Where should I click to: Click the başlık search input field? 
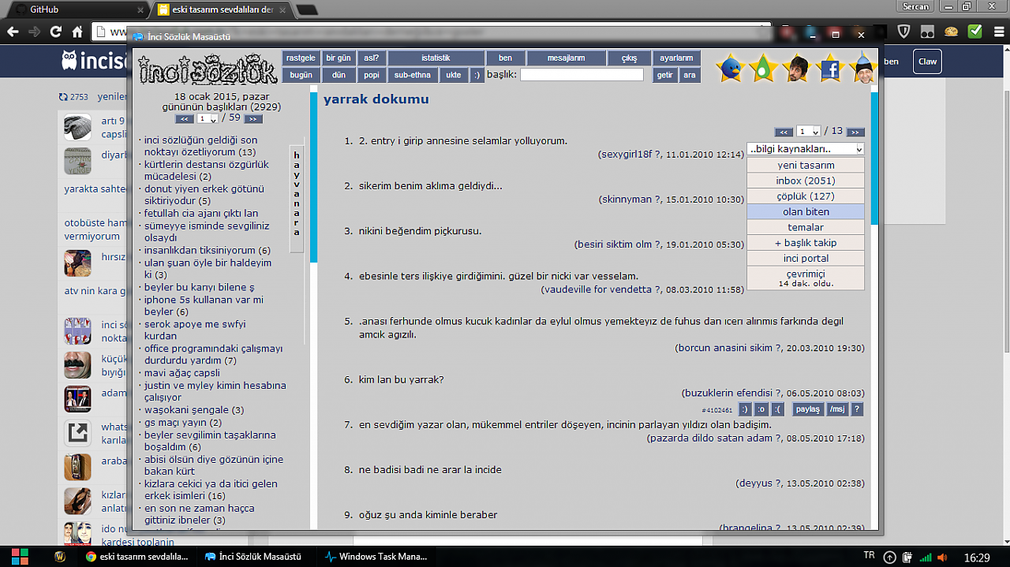click(x=582, y=75)
